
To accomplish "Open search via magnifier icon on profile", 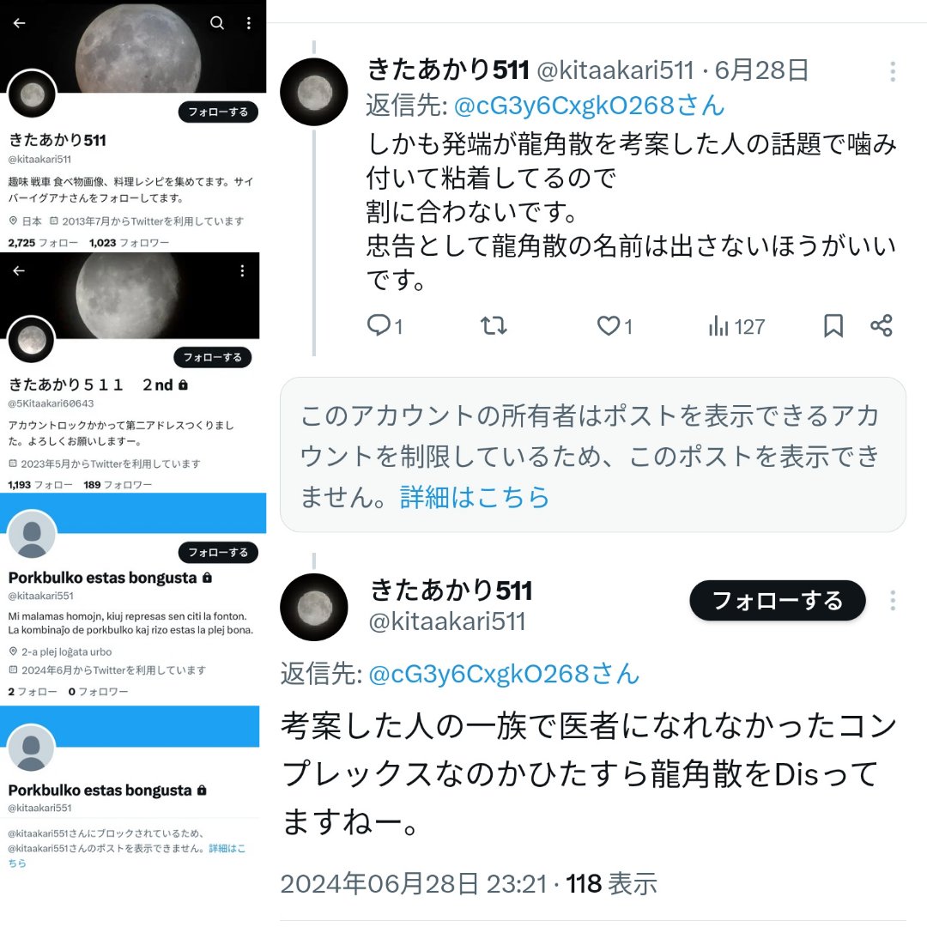I will 217,22.
